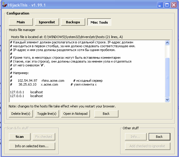The height and width of the screenshot is (157, 179).
Task: Select the 38.25.63.10 x.acme.com line
Action: click(87, 84)
